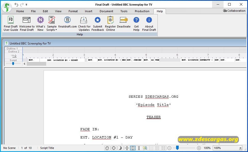Open Submit Feedback
Image resolution: width=248 pixels, height=152 pixels.
(x=98, y=24)
